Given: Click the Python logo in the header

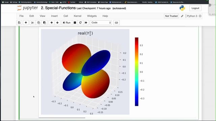Looking at the screenshot, I should pos(182,8).
